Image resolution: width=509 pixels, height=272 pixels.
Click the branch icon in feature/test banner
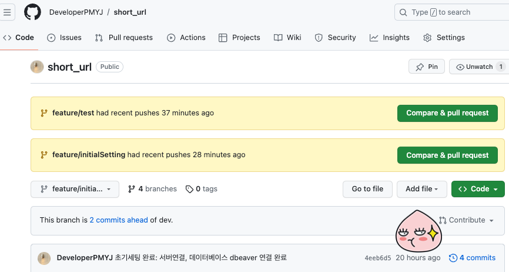[x=44, y=113]
